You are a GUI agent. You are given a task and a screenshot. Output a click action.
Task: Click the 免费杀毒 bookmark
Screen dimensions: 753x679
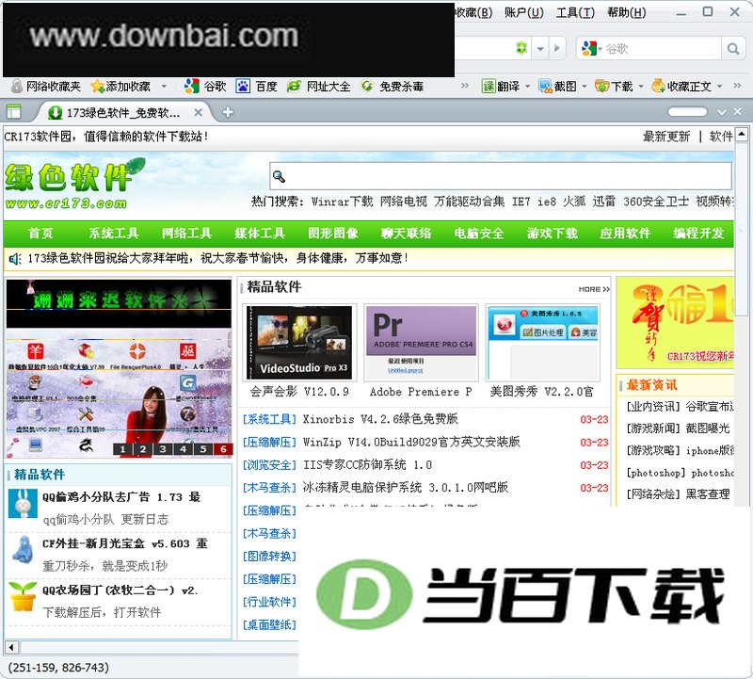pyautogui.click(x=393, y=87)
